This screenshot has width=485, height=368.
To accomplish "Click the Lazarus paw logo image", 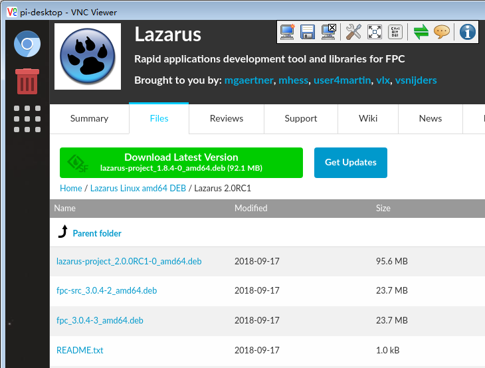I will pos(88,56).
